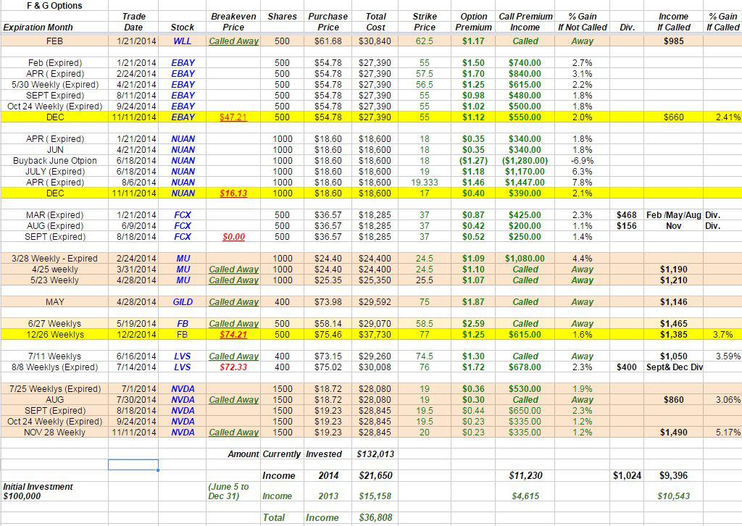
Task: Select the 'Feb /May/Aug' dividend note
Action: click(674, 215)
